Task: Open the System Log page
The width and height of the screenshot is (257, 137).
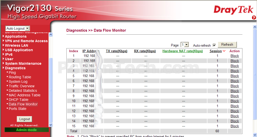Action: pos(18,82)
